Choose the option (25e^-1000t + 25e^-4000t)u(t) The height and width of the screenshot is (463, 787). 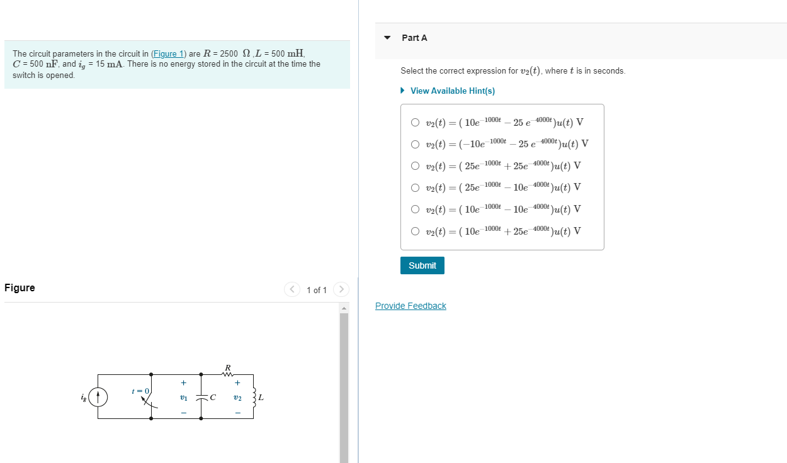[x=416, y=165]
